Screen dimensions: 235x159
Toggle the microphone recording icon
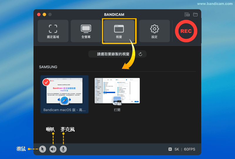63,149
